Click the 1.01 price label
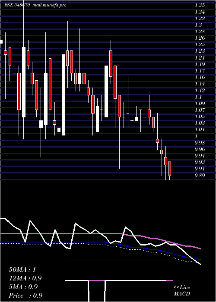The image size is (216, 302). click(x=200, y=129)
